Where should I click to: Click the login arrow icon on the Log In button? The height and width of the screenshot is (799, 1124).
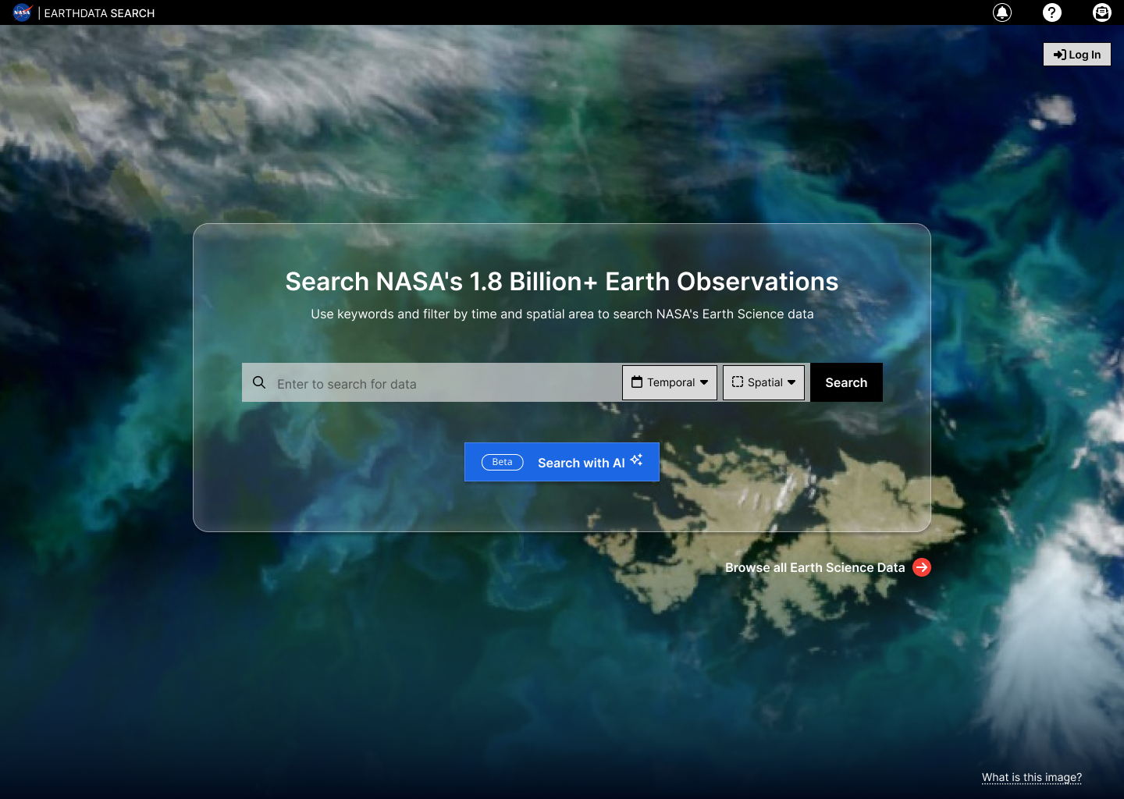point(1059,54)
